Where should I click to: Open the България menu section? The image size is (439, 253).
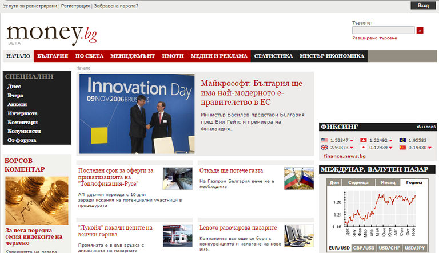(x=53, y=56)
